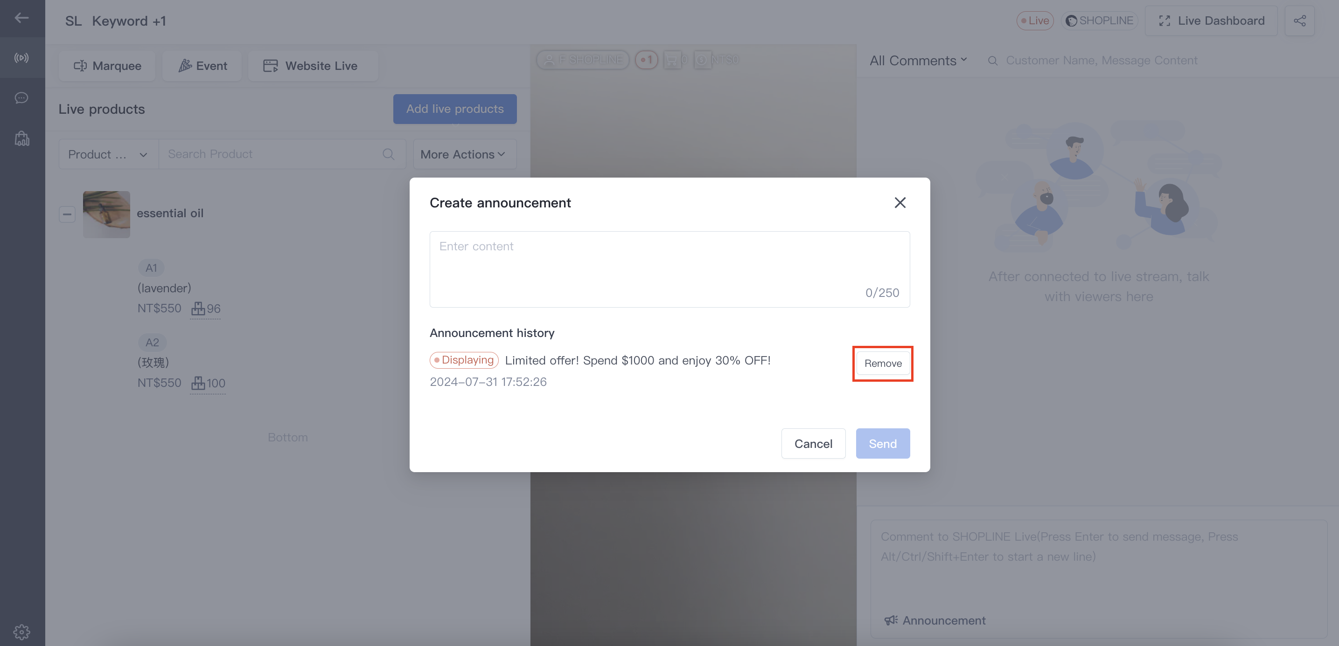The height and width of the screenshot is (646, 1339).
Task: Select the Website Live tab
Action: pyautogui.click(x=313, y=66)
